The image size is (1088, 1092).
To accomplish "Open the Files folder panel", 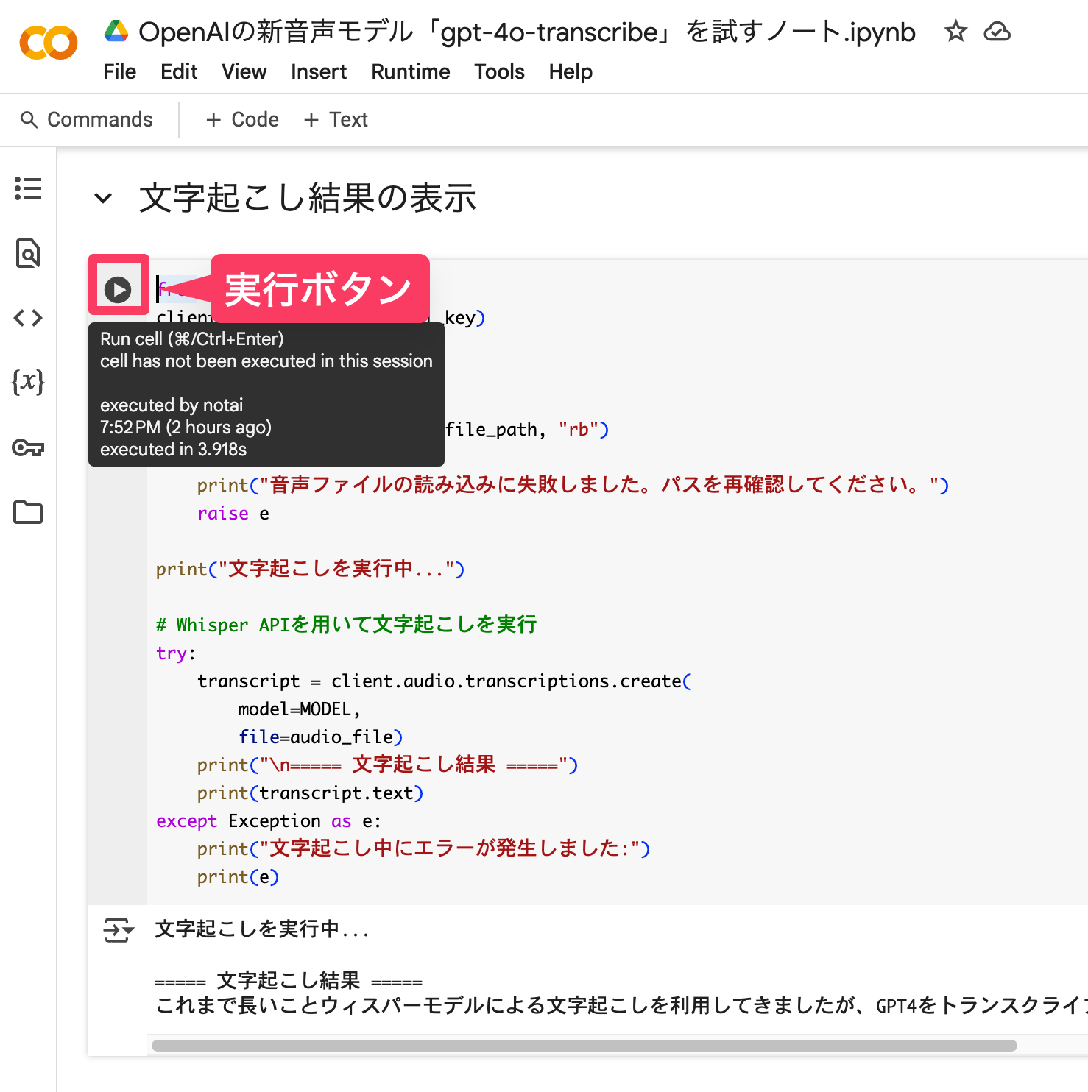I will [x=28, y=512].
